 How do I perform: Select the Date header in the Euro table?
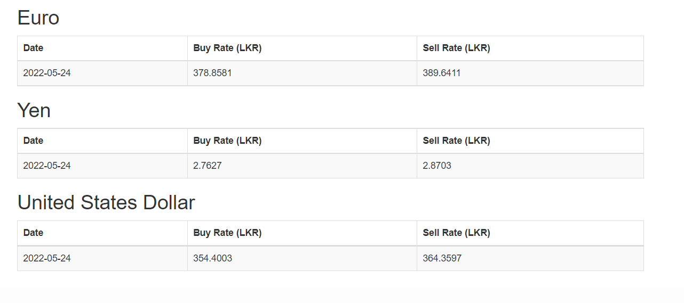pyautogui.click(x=33, y=48)
